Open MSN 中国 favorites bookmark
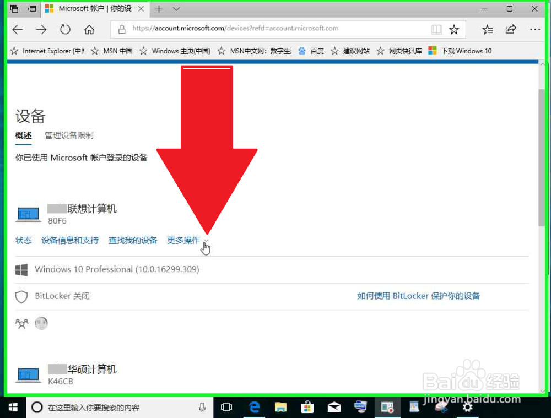 point(112,51)
